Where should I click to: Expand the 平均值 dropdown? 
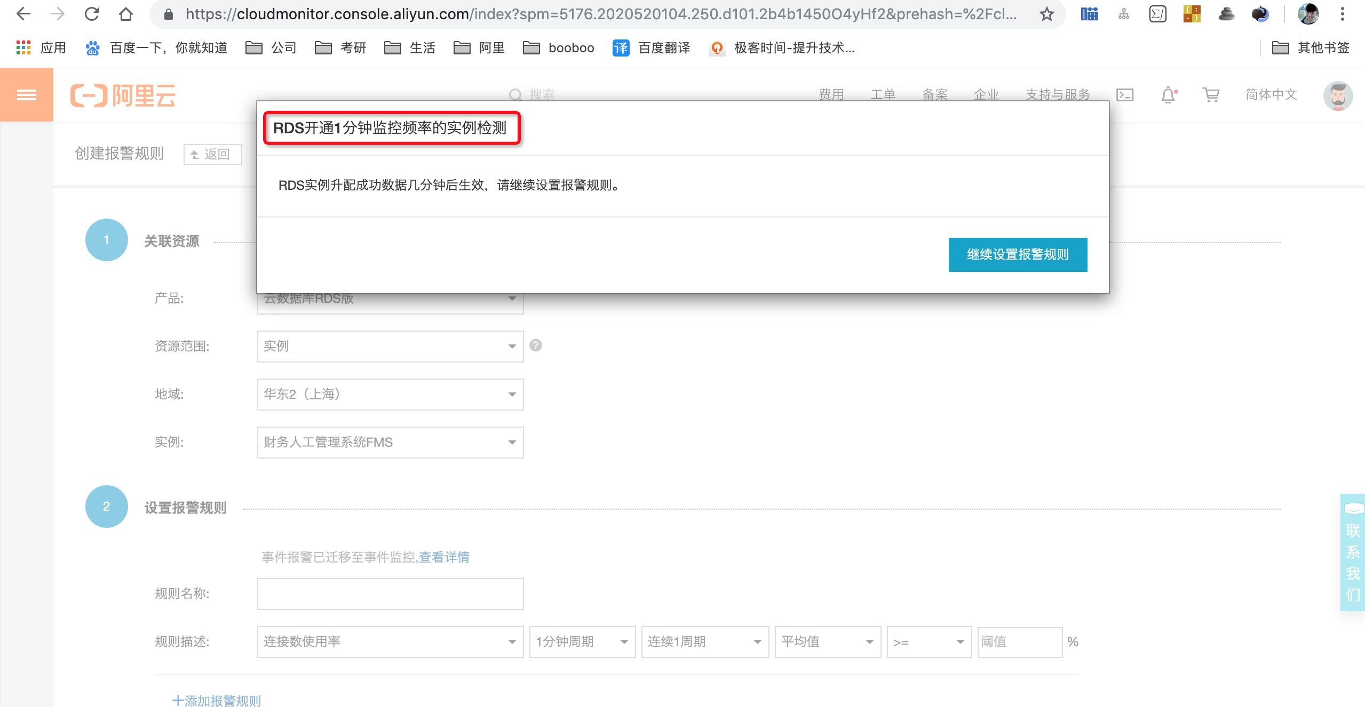click(x=828, y=642)
